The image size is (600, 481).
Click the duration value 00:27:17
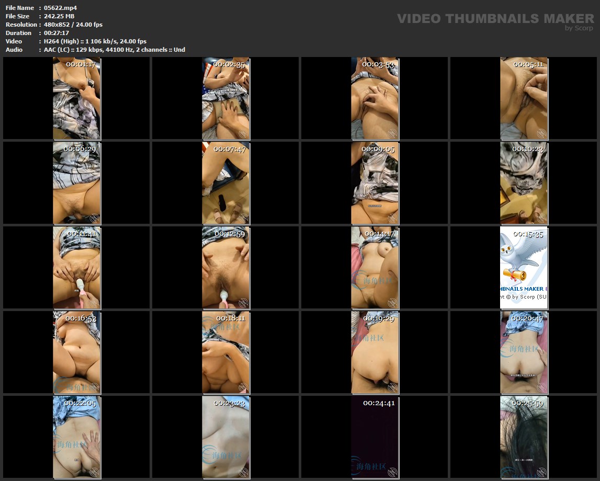[56, 33]
